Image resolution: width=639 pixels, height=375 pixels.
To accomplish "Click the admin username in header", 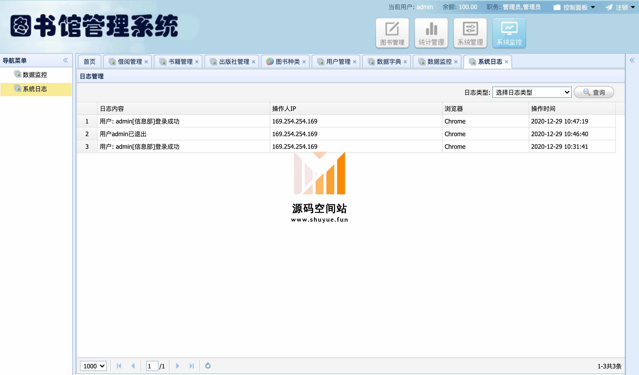I will [x=425, y=7].
